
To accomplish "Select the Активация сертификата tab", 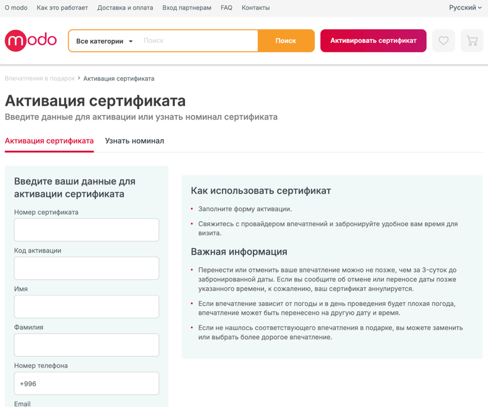I will point(49,141).
